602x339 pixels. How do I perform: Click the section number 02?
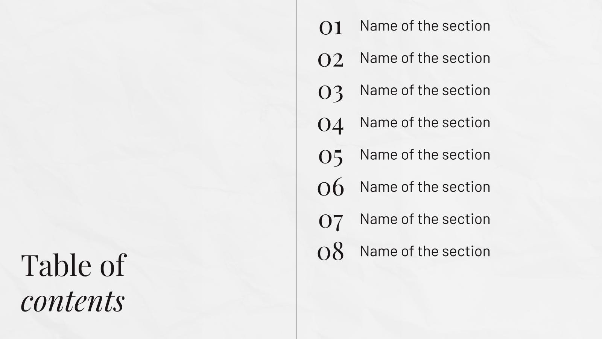click(330, 60)
